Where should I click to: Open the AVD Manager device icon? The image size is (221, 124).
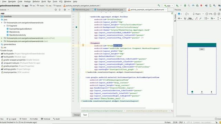pos(210,6)
